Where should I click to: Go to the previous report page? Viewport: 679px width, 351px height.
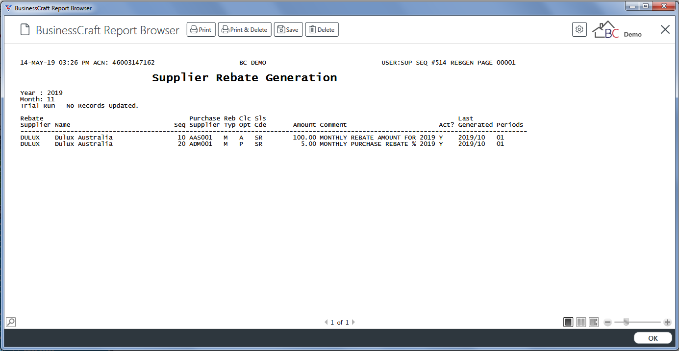[x=326, y=322]
